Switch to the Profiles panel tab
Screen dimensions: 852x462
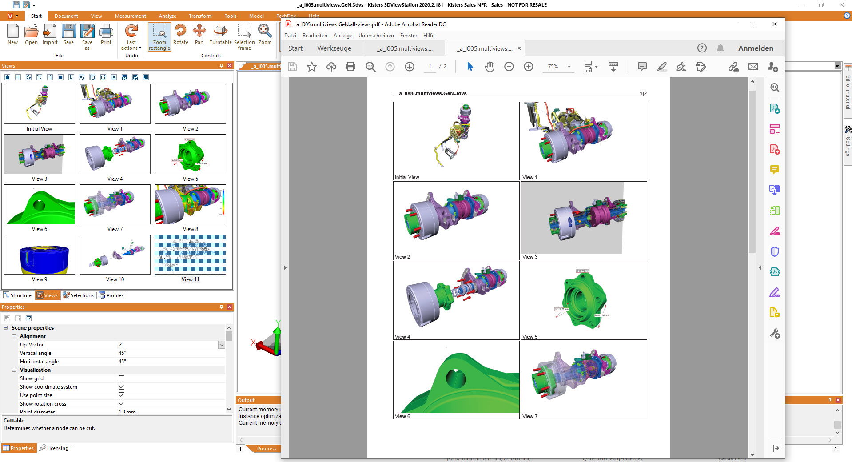(111, 295)
